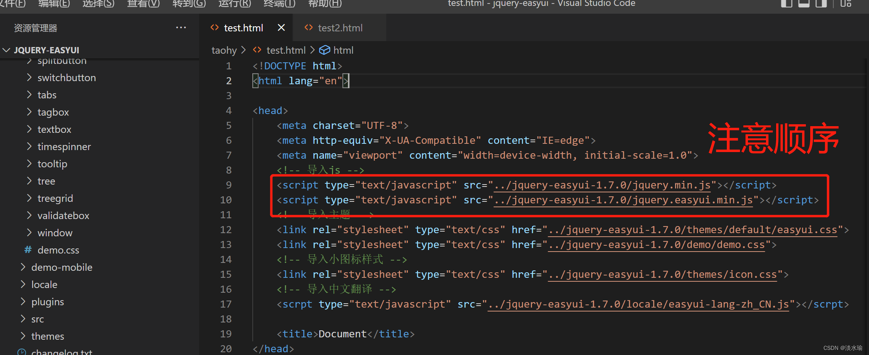Screen dimensions: 869x355
Task: Click the test2.html tab file icon
Action: (x=309, y=28)
